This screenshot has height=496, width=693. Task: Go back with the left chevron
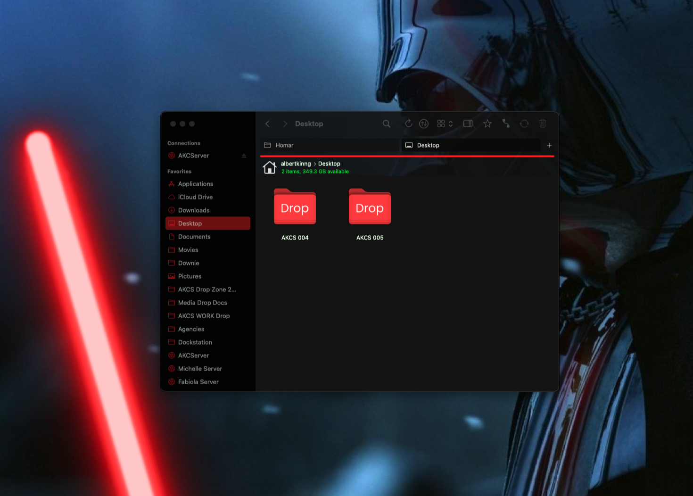tap(267, 124)
